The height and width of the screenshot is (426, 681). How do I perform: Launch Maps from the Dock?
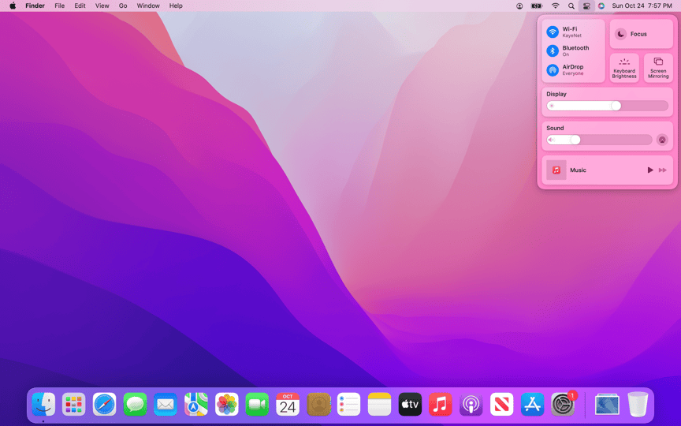pos(196,404)
